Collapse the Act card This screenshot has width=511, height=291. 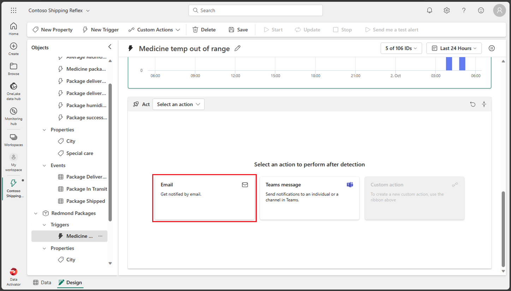point(484,104)
